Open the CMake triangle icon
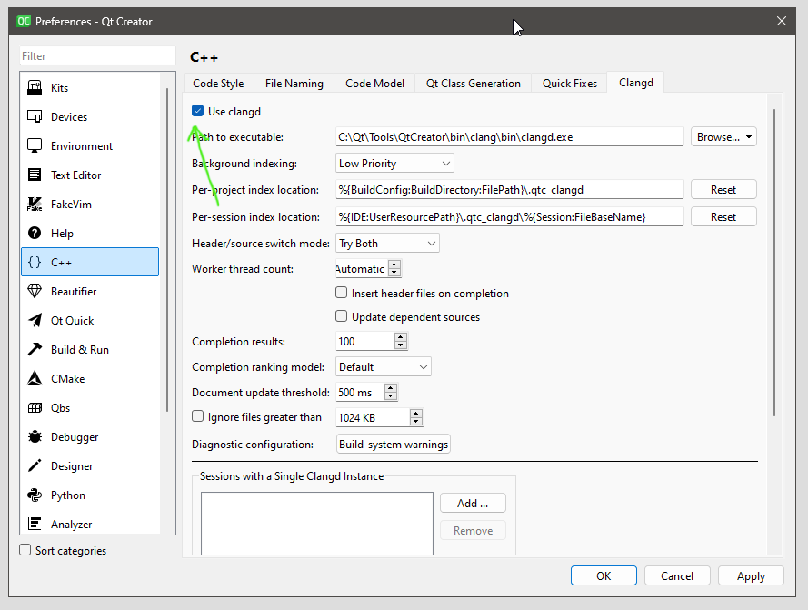808x610 pixels. pyautogui.click(x=35, y=379)
